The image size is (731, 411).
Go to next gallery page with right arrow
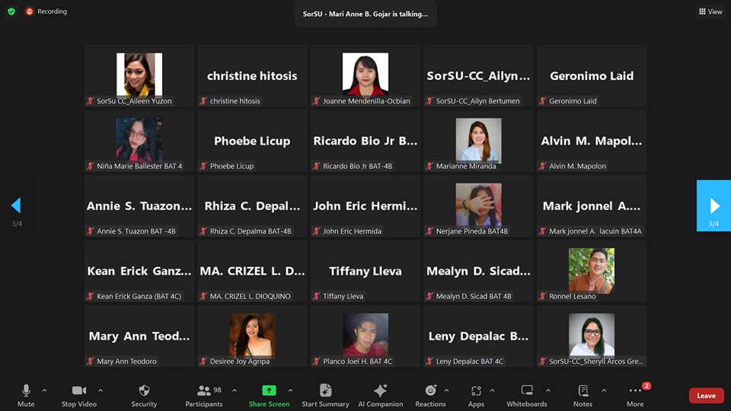(713, 205)
